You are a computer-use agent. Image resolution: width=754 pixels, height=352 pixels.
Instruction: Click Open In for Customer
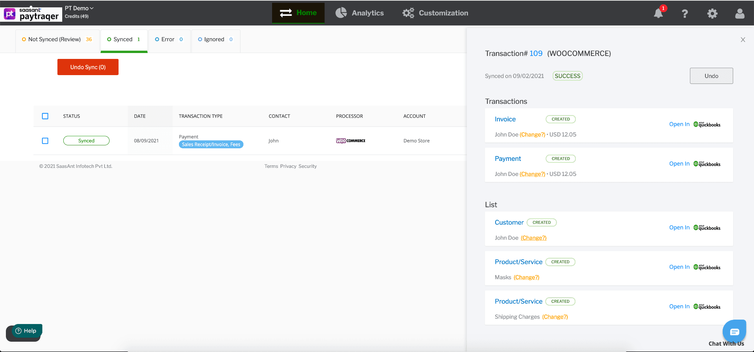coord(679,228)
